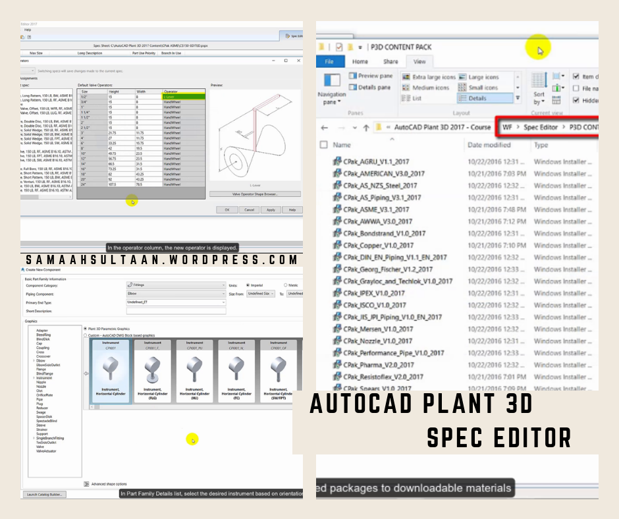The image size is (619, 519).
Task: Click left arrow beside instrument thumbnails
Action: pos(86,373)
